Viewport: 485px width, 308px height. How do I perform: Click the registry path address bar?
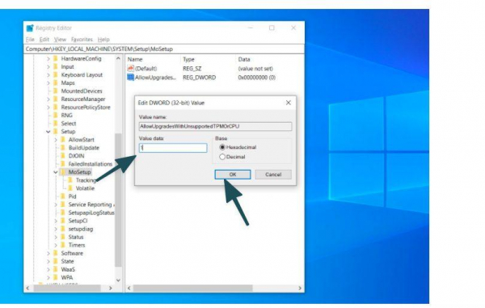click(x=164, y=49)
